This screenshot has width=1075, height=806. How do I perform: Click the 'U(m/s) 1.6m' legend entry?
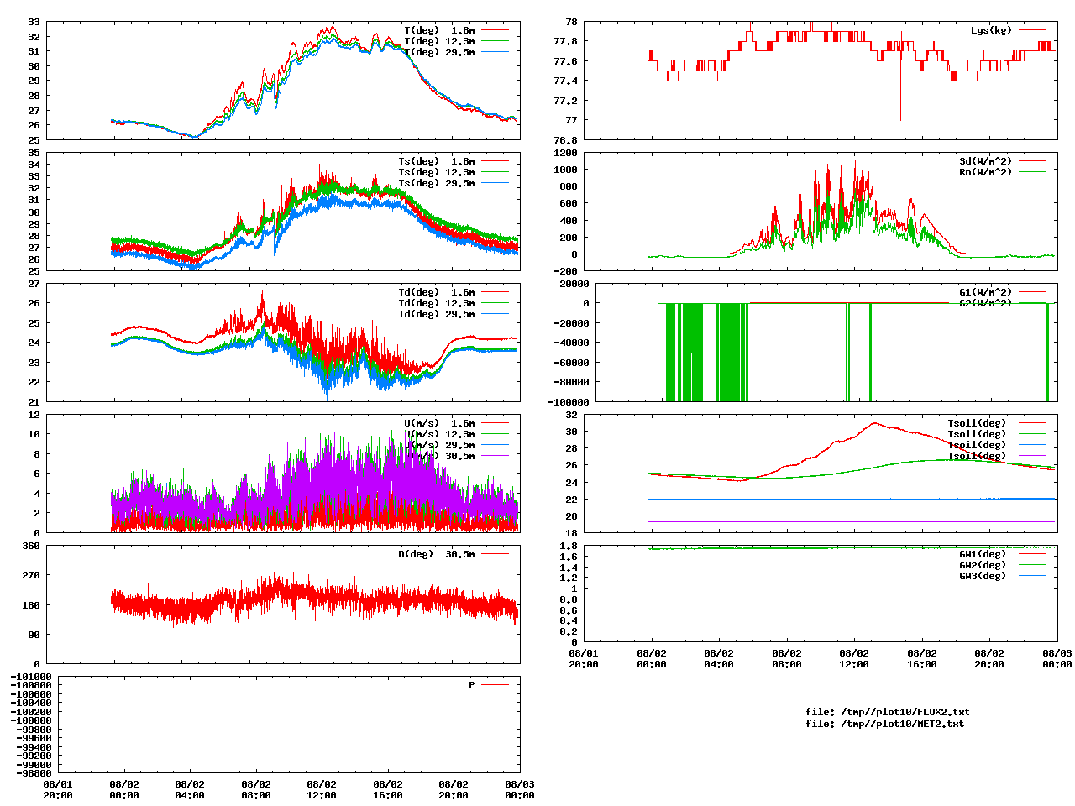pyautogui.click(x=457, y=423)
